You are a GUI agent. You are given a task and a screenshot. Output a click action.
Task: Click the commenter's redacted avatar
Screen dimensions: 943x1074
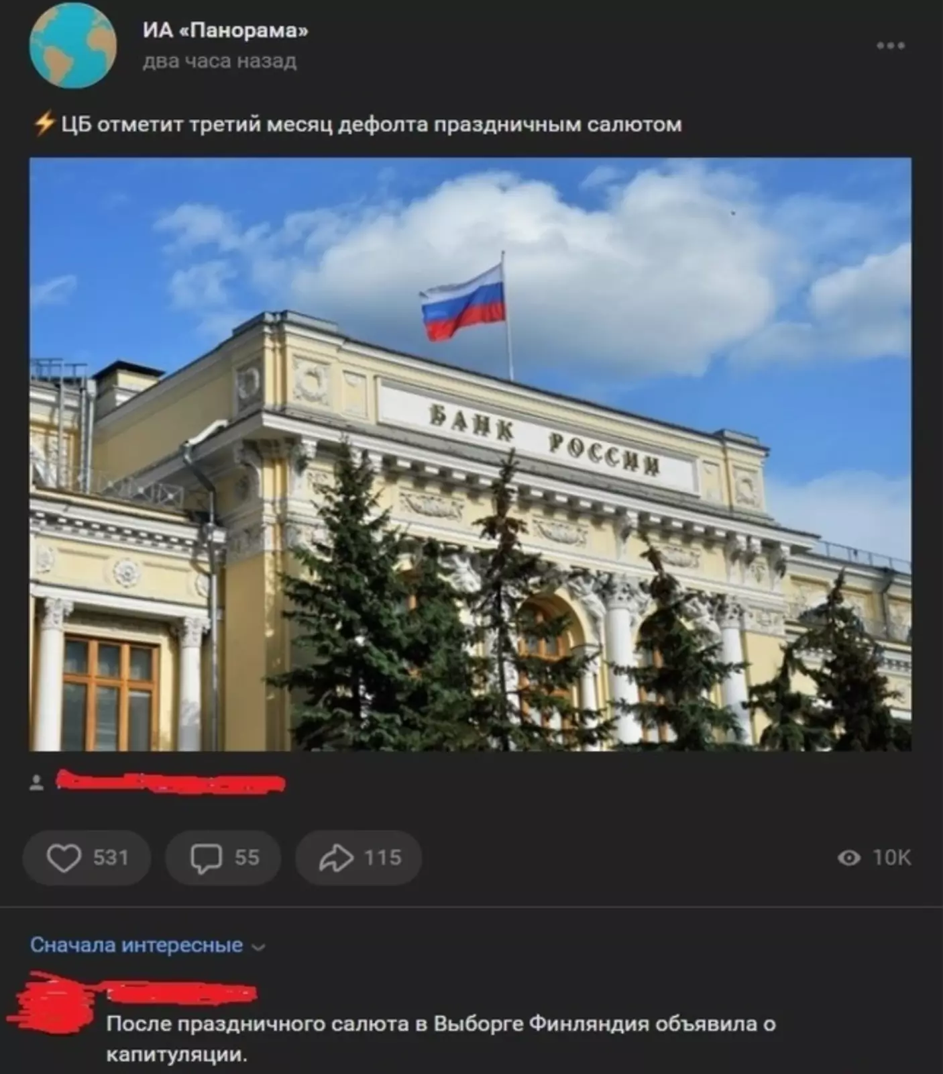point(55,1004)
